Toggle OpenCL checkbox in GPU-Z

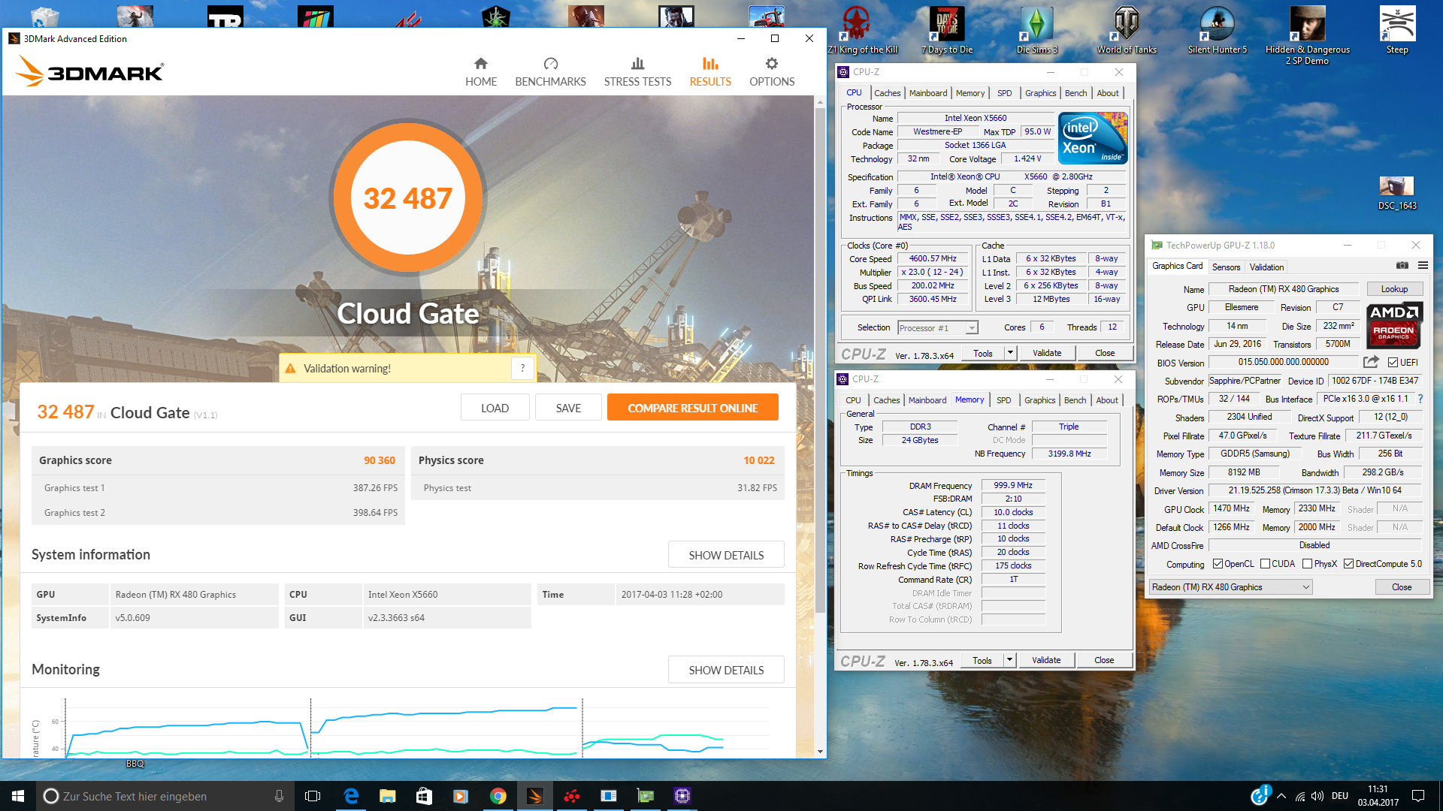[1218, 564]
